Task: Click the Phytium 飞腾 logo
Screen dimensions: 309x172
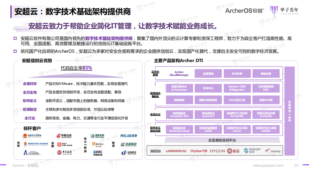Action: (x=199, y=151)
